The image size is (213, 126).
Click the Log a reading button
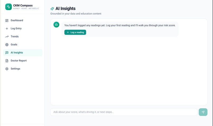(75, 32)
